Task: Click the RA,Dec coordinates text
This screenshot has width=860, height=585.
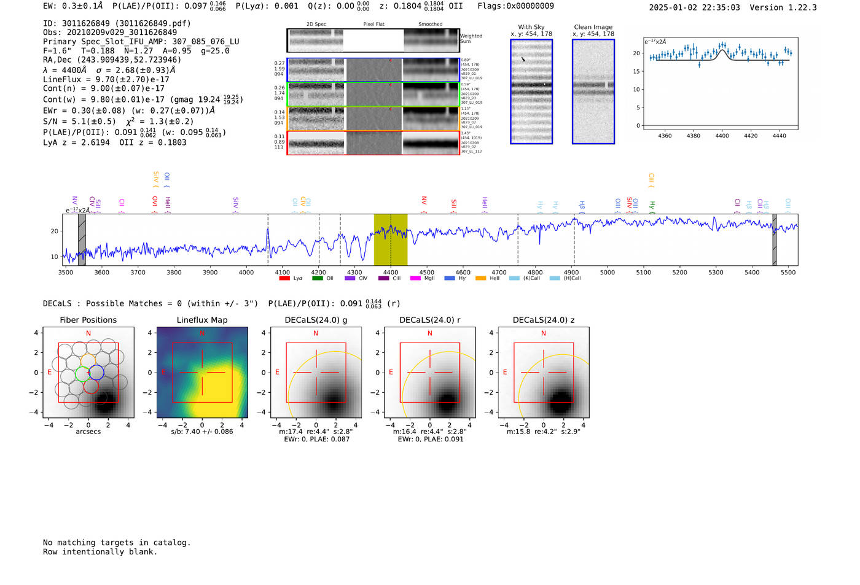Action: click(x=112, y=60)
